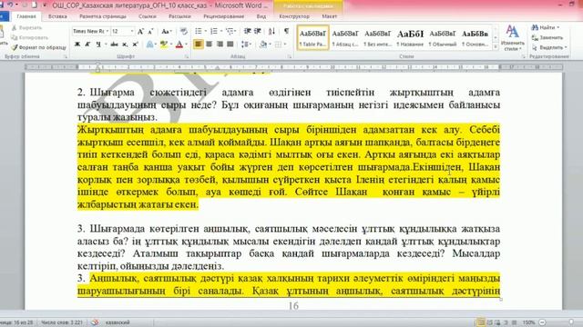Open the Ссылки tab
Viewport: 583px width, 327px height.
tap(148, 16)
